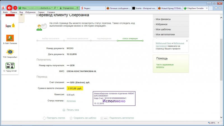Click the Повторить платеж link
Viewport: 224px width, 126px height.
[56, 118]
